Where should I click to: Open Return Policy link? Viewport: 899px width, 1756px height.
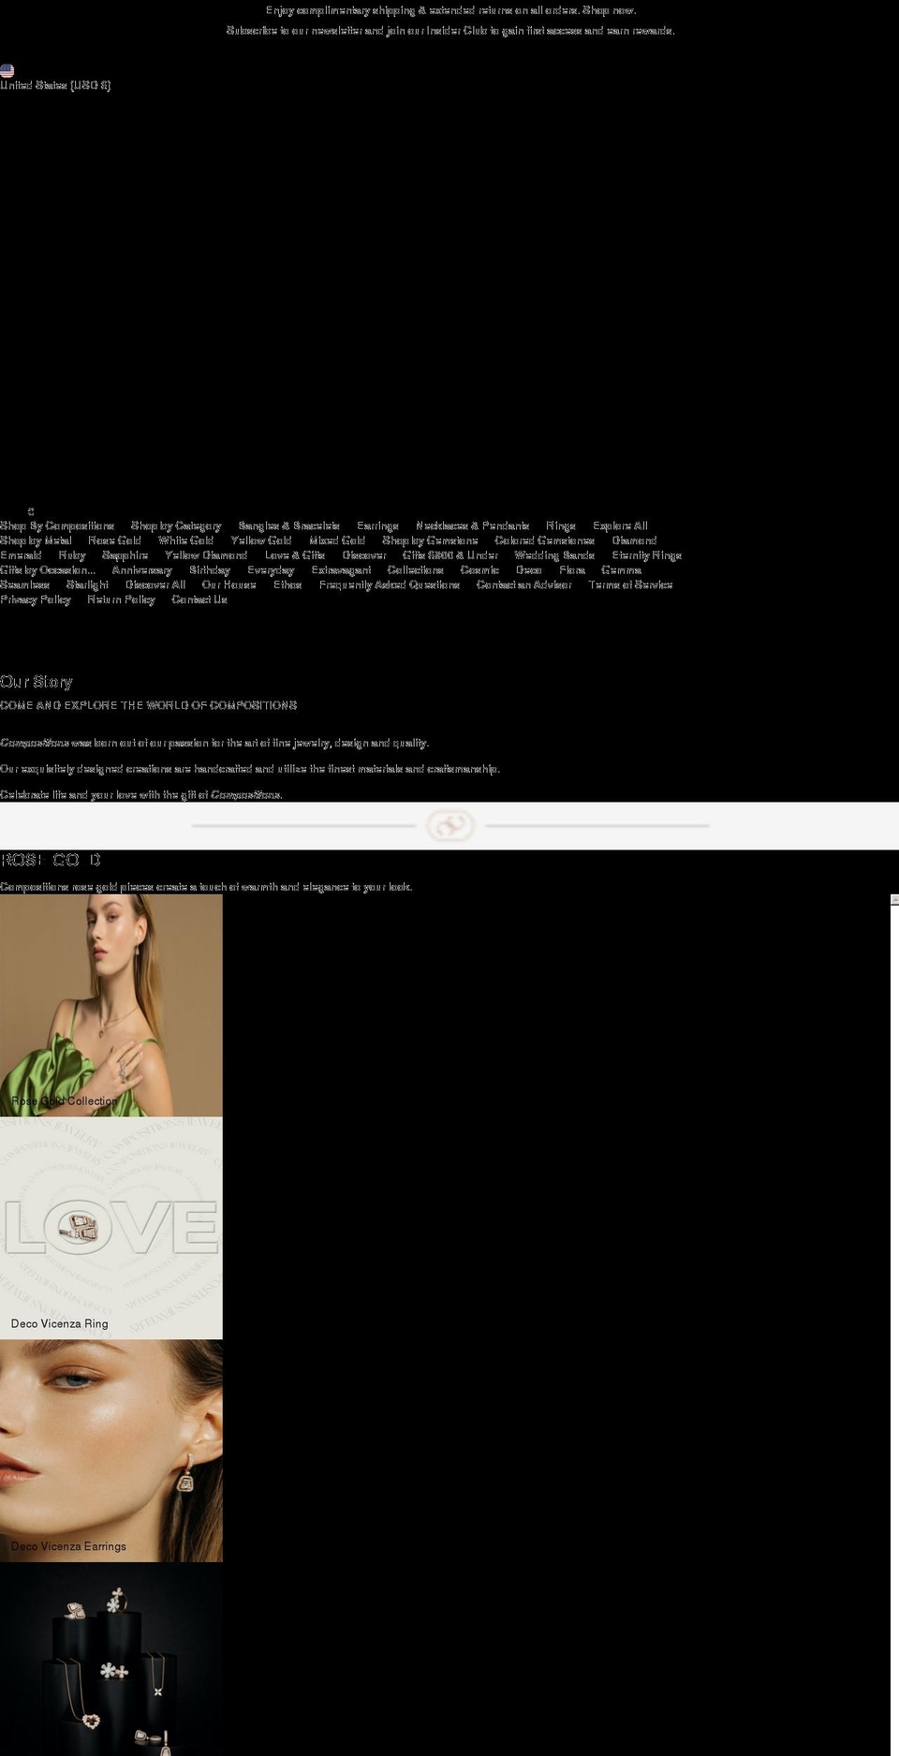click(121, 599)
